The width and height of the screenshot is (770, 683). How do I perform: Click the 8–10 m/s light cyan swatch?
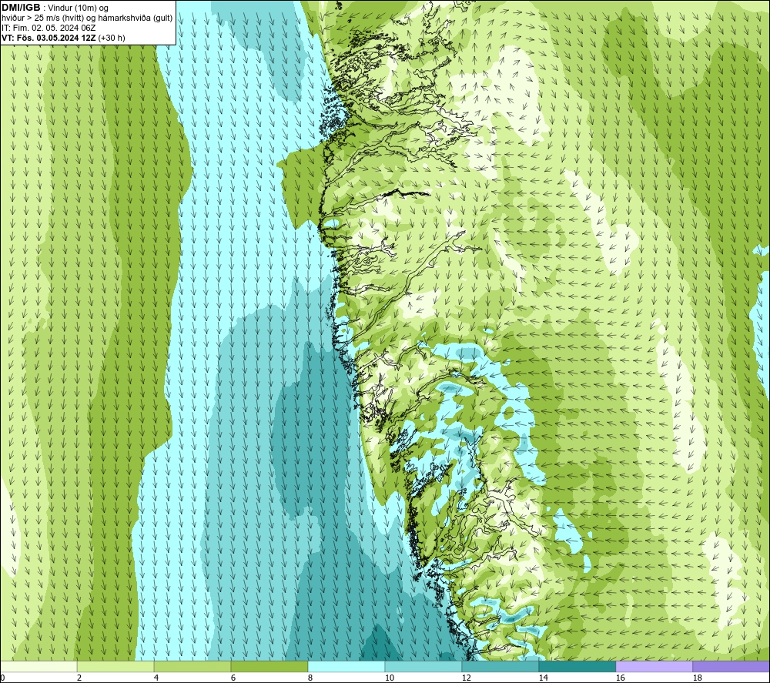[346, 666]
